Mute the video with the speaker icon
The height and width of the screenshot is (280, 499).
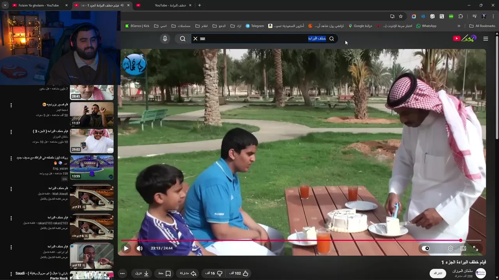coord(140,248)
